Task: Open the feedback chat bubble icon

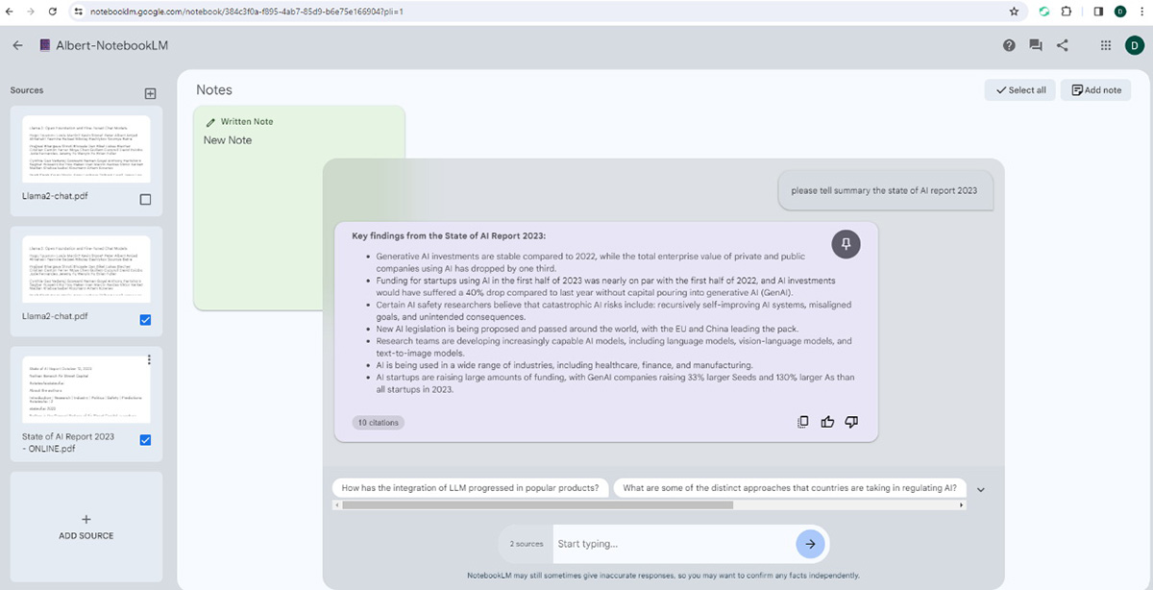Action: [1036, 45]
